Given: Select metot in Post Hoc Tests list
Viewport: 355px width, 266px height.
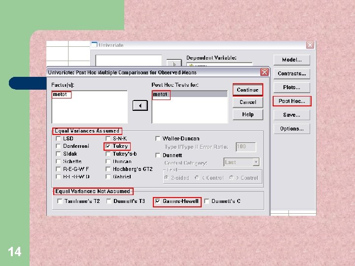Looking at the screenshot, I should pos(190,94).
